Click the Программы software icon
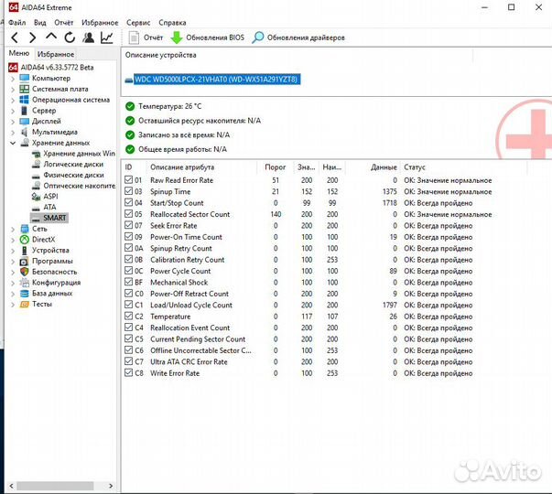The height and width of the screenshot is (494, 552). (x=25, y=261)
